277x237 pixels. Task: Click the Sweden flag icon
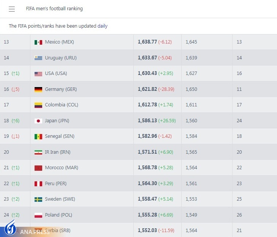38,199
